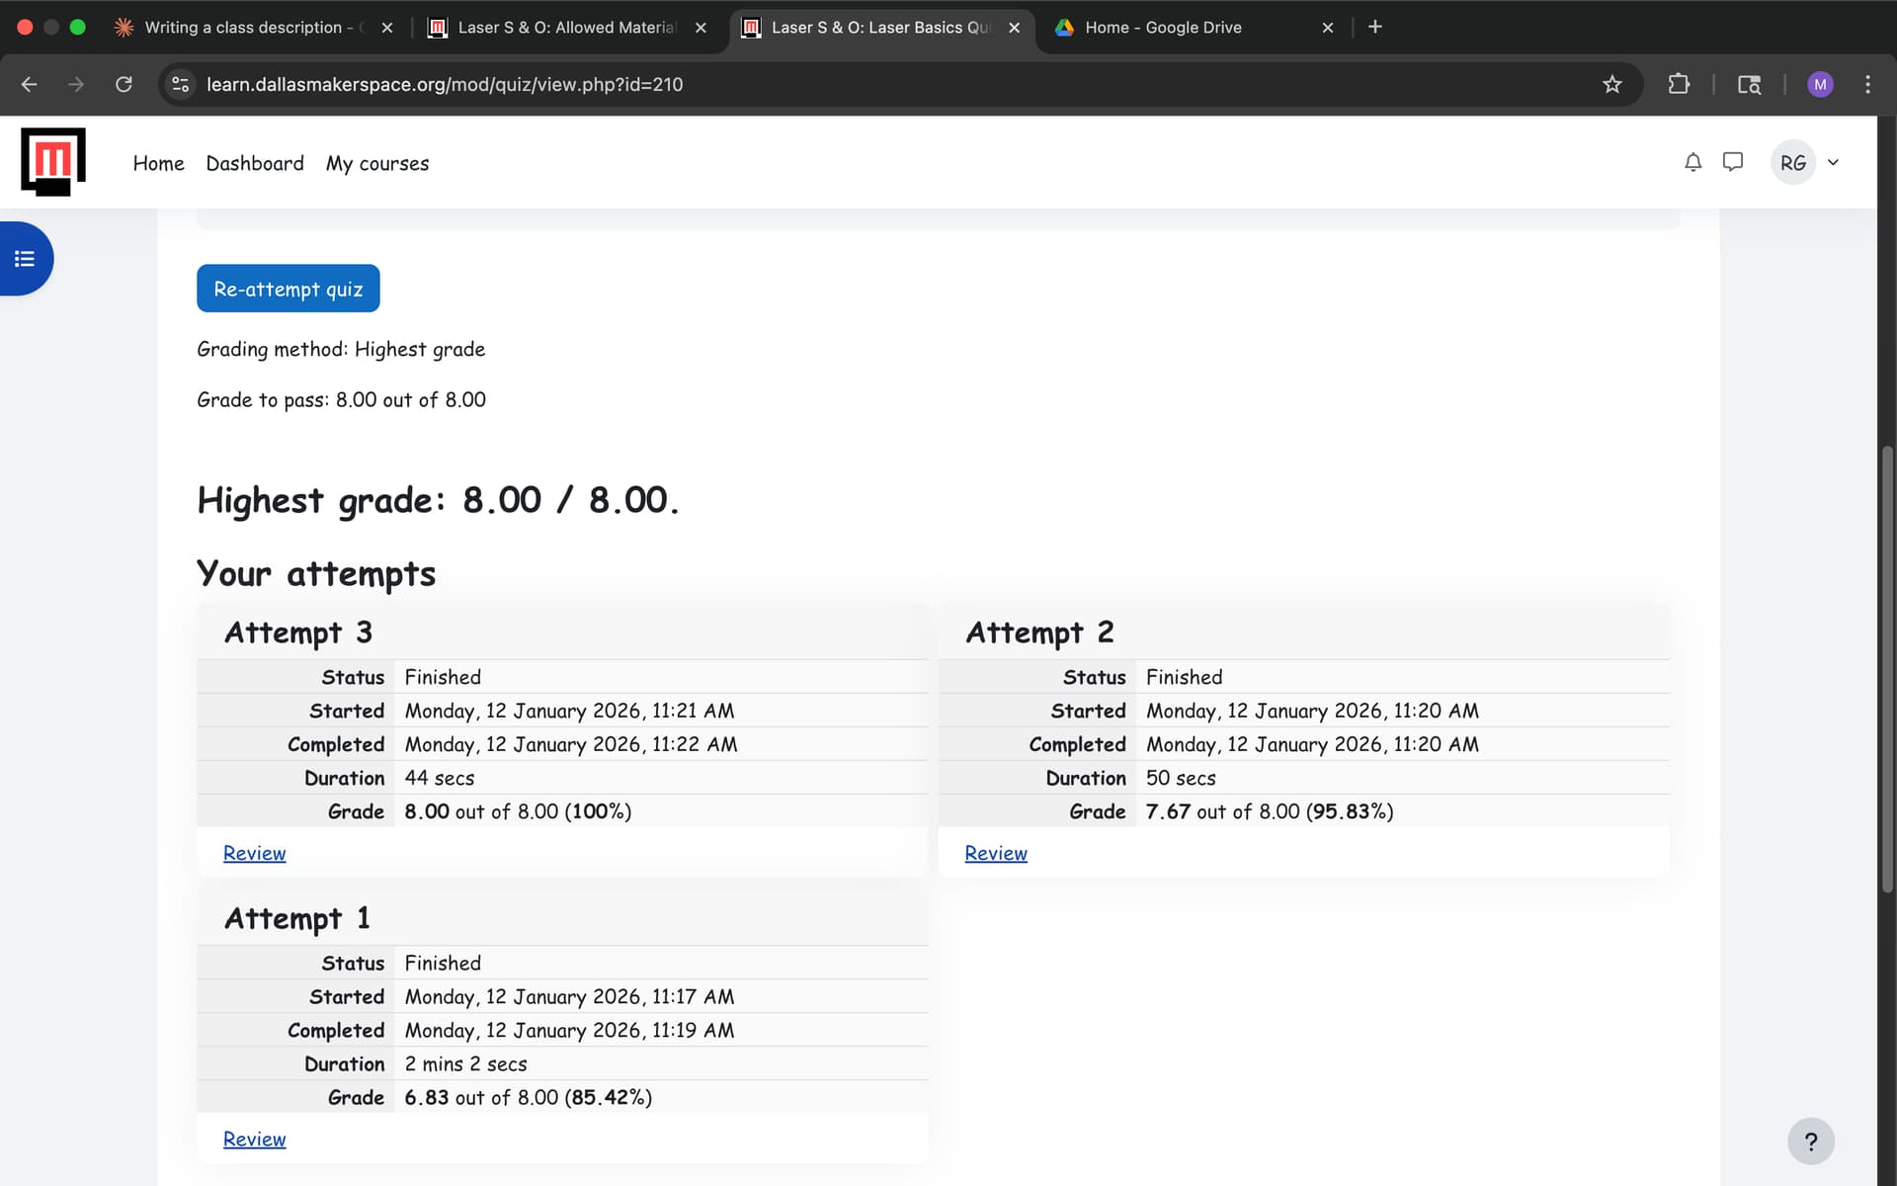Screen dimensions: 1897x1186
Task: Click the browser forward arrow
Action: [76, 84]
